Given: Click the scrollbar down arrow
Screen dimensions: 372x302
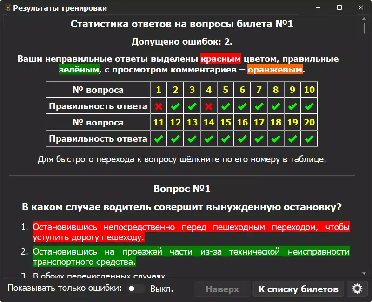Looking at the screenshot, I should click(364, 273).
